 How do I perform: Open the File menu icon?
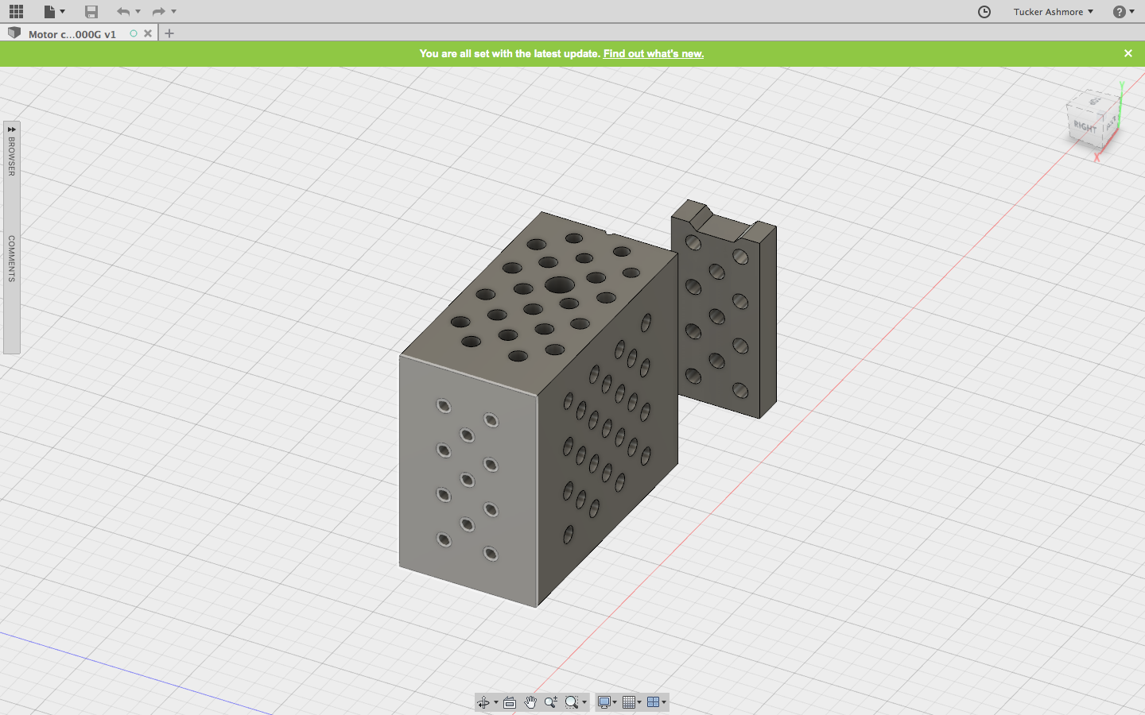pyautogui.click(x=49, y=11)
